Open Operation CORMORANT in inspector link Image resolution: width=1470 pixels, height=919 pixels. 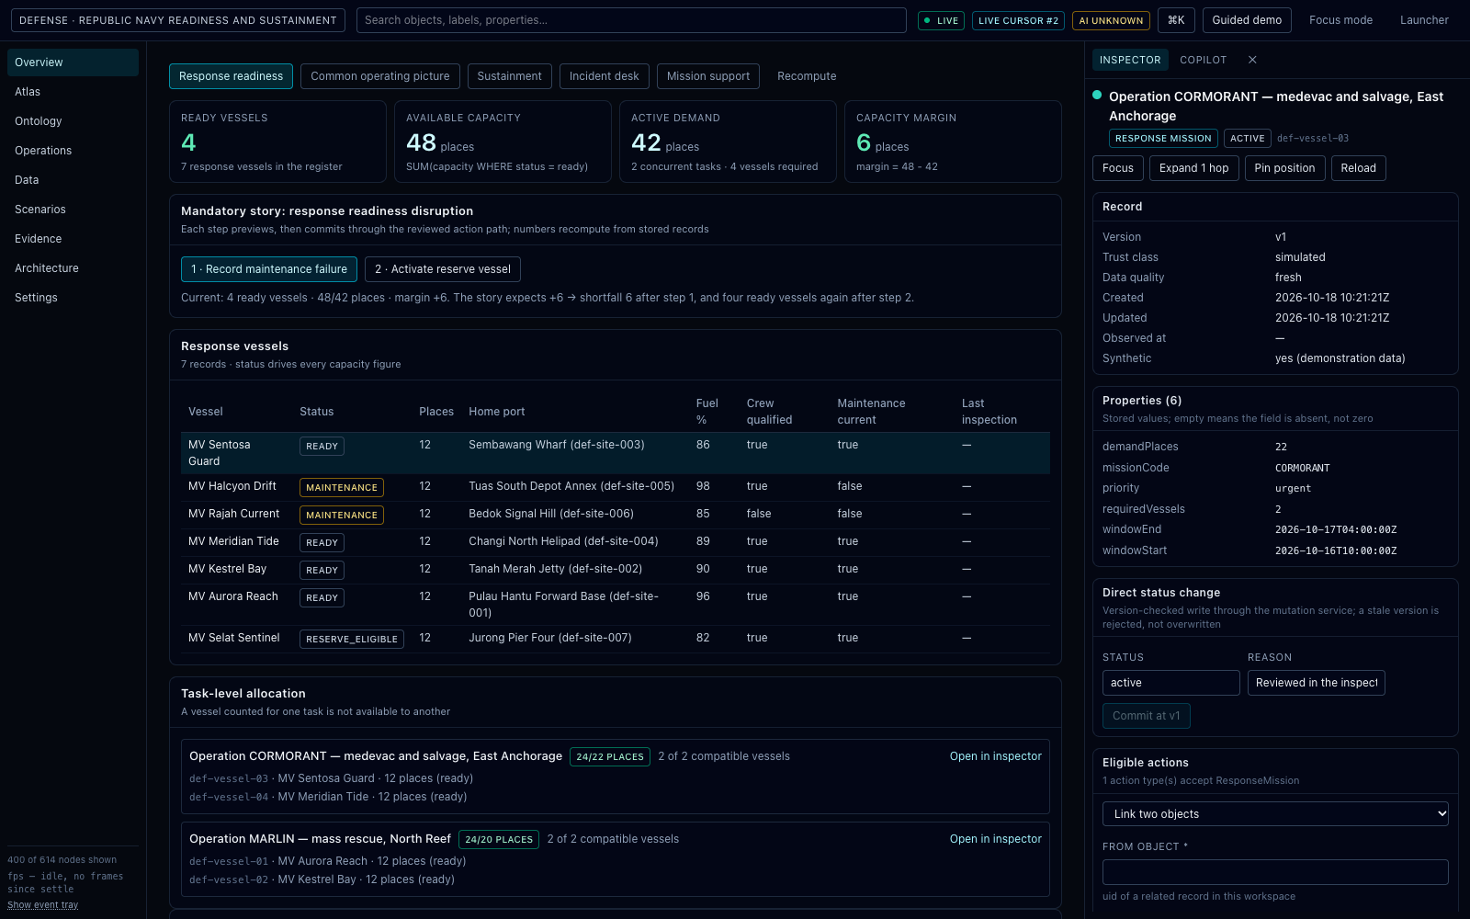pos(996,756)
